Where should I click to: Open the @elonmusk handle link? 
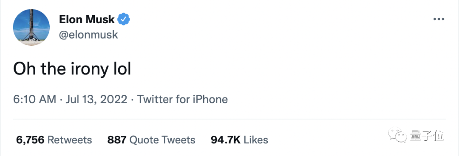coord(88,35)
